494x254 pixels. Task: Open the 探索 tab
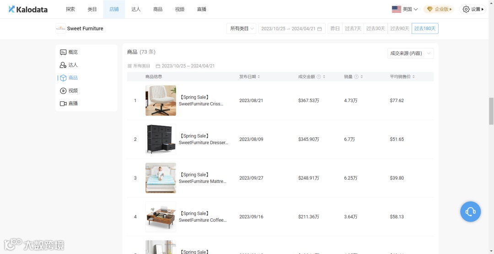pyautogui.click(x=70, y=10)
